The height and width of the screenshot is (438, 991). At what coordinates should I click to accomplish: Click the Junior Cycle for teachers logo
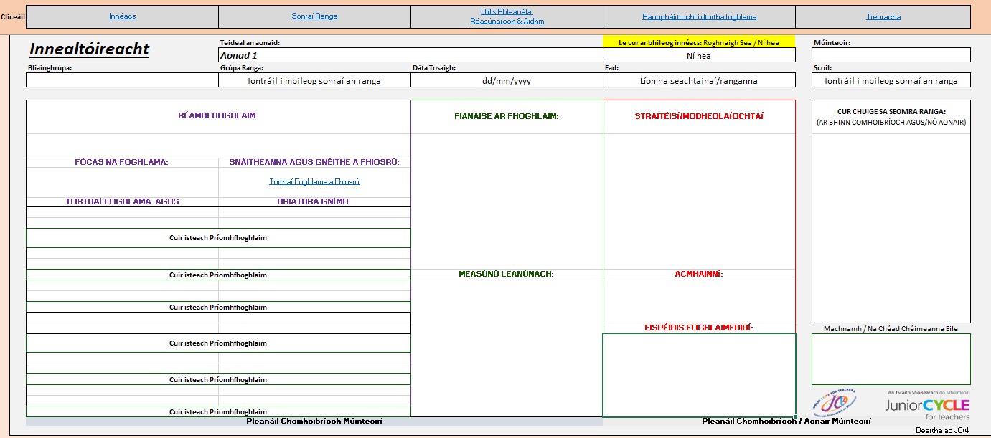pos(927,405)
